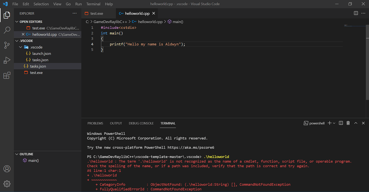The width and height of the screenshot is (369, 192).
Task: Open the Manage gear settings icon
Action: [x=7, y=184]
